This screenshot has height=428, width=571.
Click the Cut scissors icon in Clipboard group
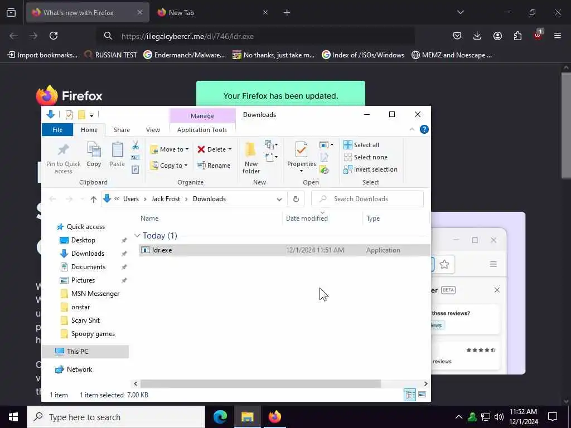[136, 145]
